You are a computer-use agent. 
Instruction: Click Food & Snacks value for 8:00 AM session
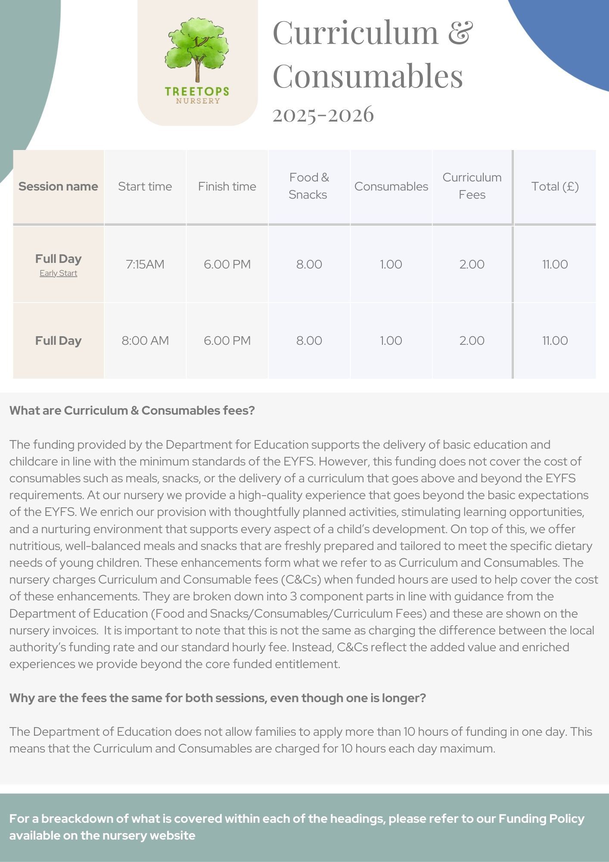[309, 340]
